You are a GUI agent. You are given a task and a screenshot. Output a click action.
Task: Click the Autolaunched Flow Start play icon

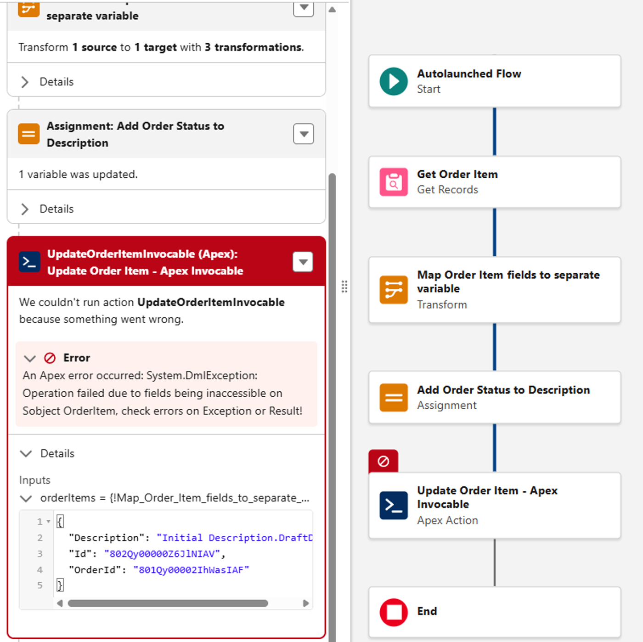(394, 81)
